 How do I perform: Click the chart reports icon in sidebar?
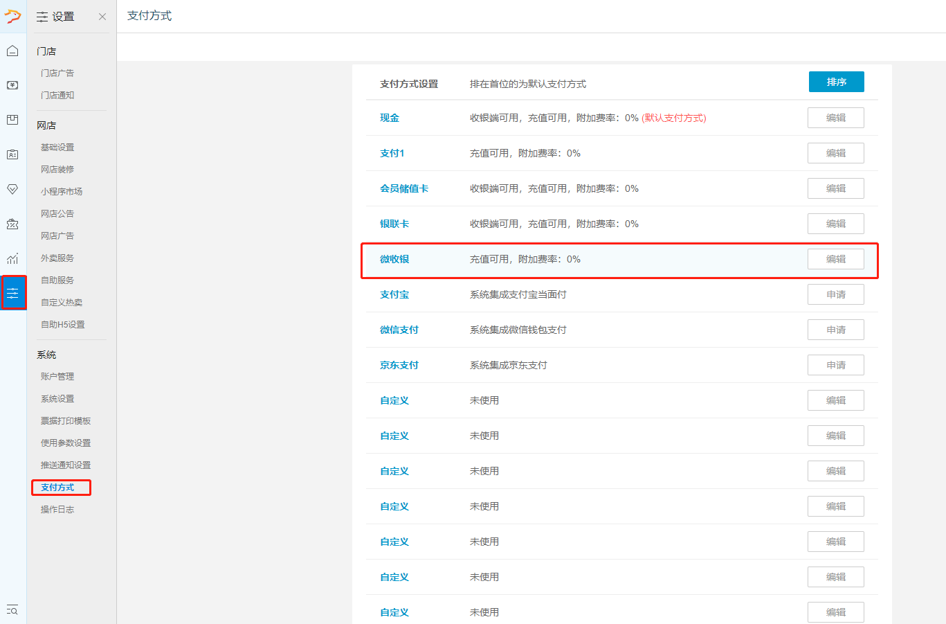point(12,258)
